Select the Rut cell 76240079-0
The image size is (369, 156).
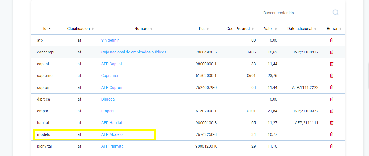point(206,87)
